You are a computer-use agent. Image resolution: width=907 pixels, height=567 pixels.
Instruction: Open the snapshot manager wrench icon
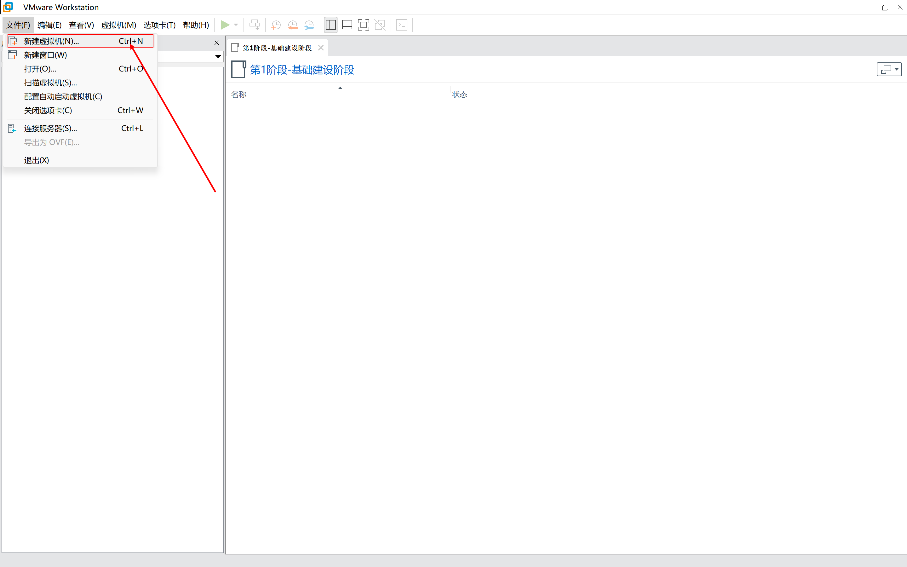coord(309,25)
